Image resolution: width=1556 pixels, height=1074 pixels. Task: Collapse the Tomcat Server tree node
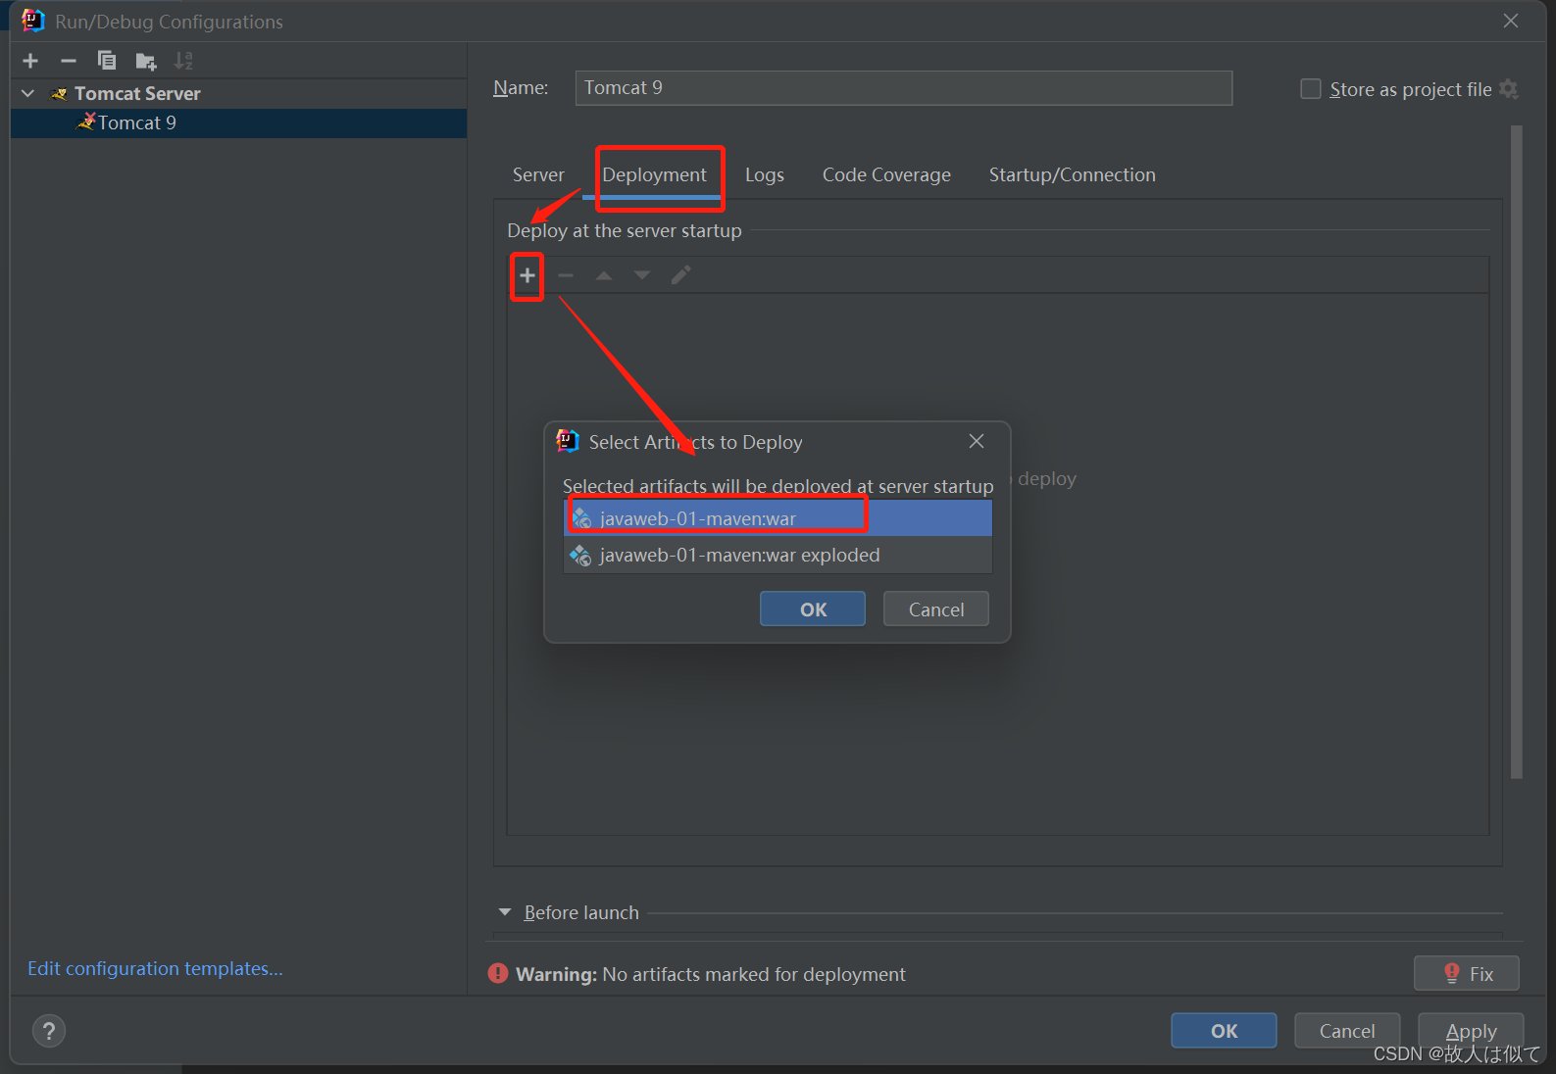27,93
